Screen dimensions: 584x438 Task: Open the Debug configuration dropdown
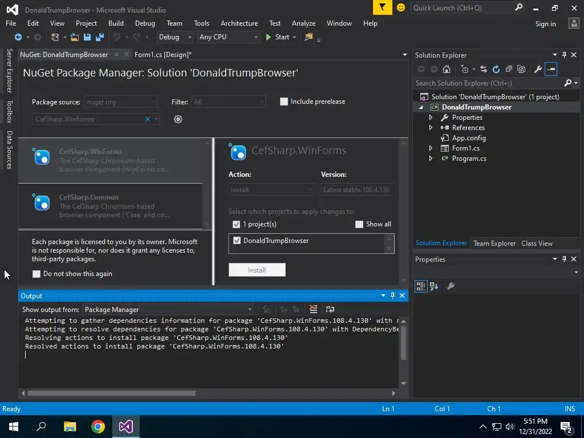[x=175, y=37]
